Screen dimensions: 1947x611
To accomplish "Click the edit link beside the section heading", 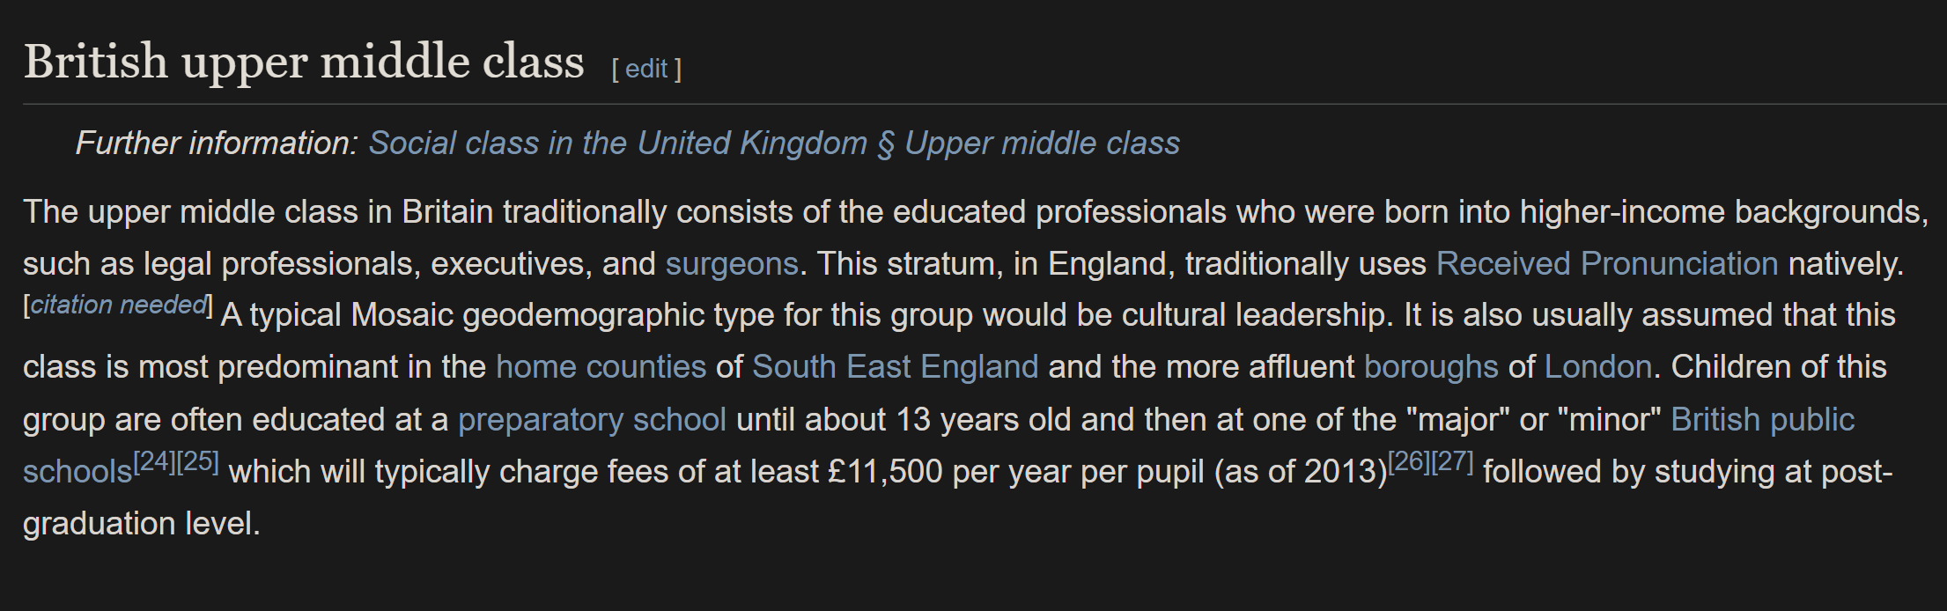I will (646, 69).
